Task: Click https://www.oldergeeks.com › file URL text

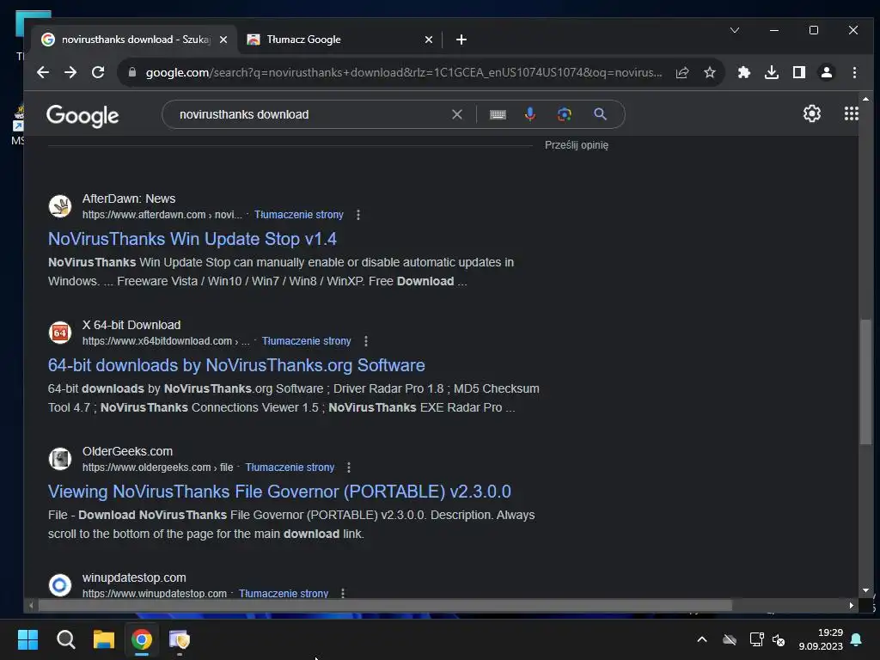Action: tap(158, 467)
